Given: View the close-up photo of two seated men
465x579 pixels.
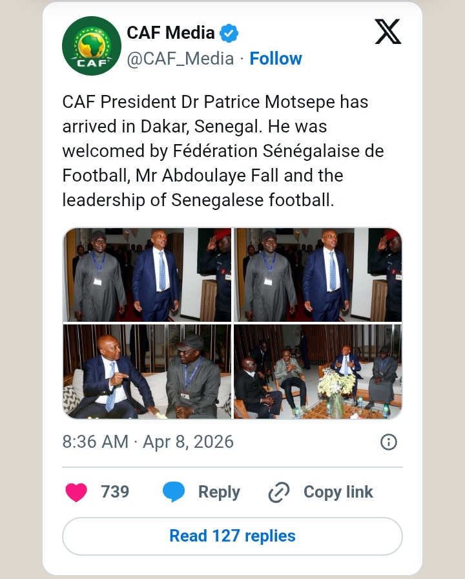Looking at the screenshot, I should (x=147, y=372).
